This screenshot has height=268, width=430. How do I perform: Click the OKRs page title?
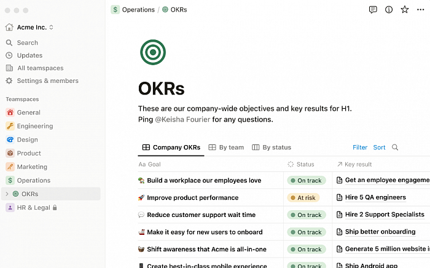pos(161,89)
